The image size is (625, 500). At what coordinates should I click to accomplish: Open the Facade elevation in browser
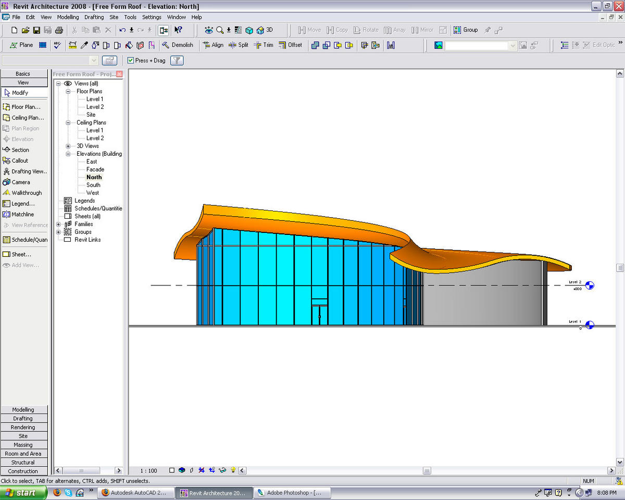(95, 169)
